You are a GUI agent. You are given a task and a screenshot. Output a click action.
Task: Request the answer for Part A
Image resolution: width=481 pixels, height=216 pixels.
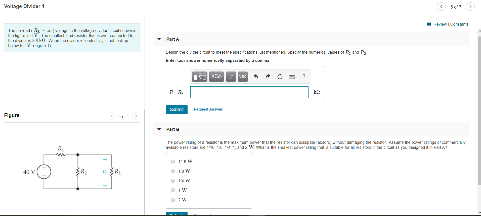click(208, 109)
